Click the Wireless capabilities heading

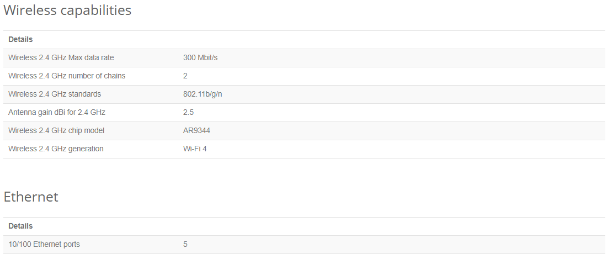67,10
